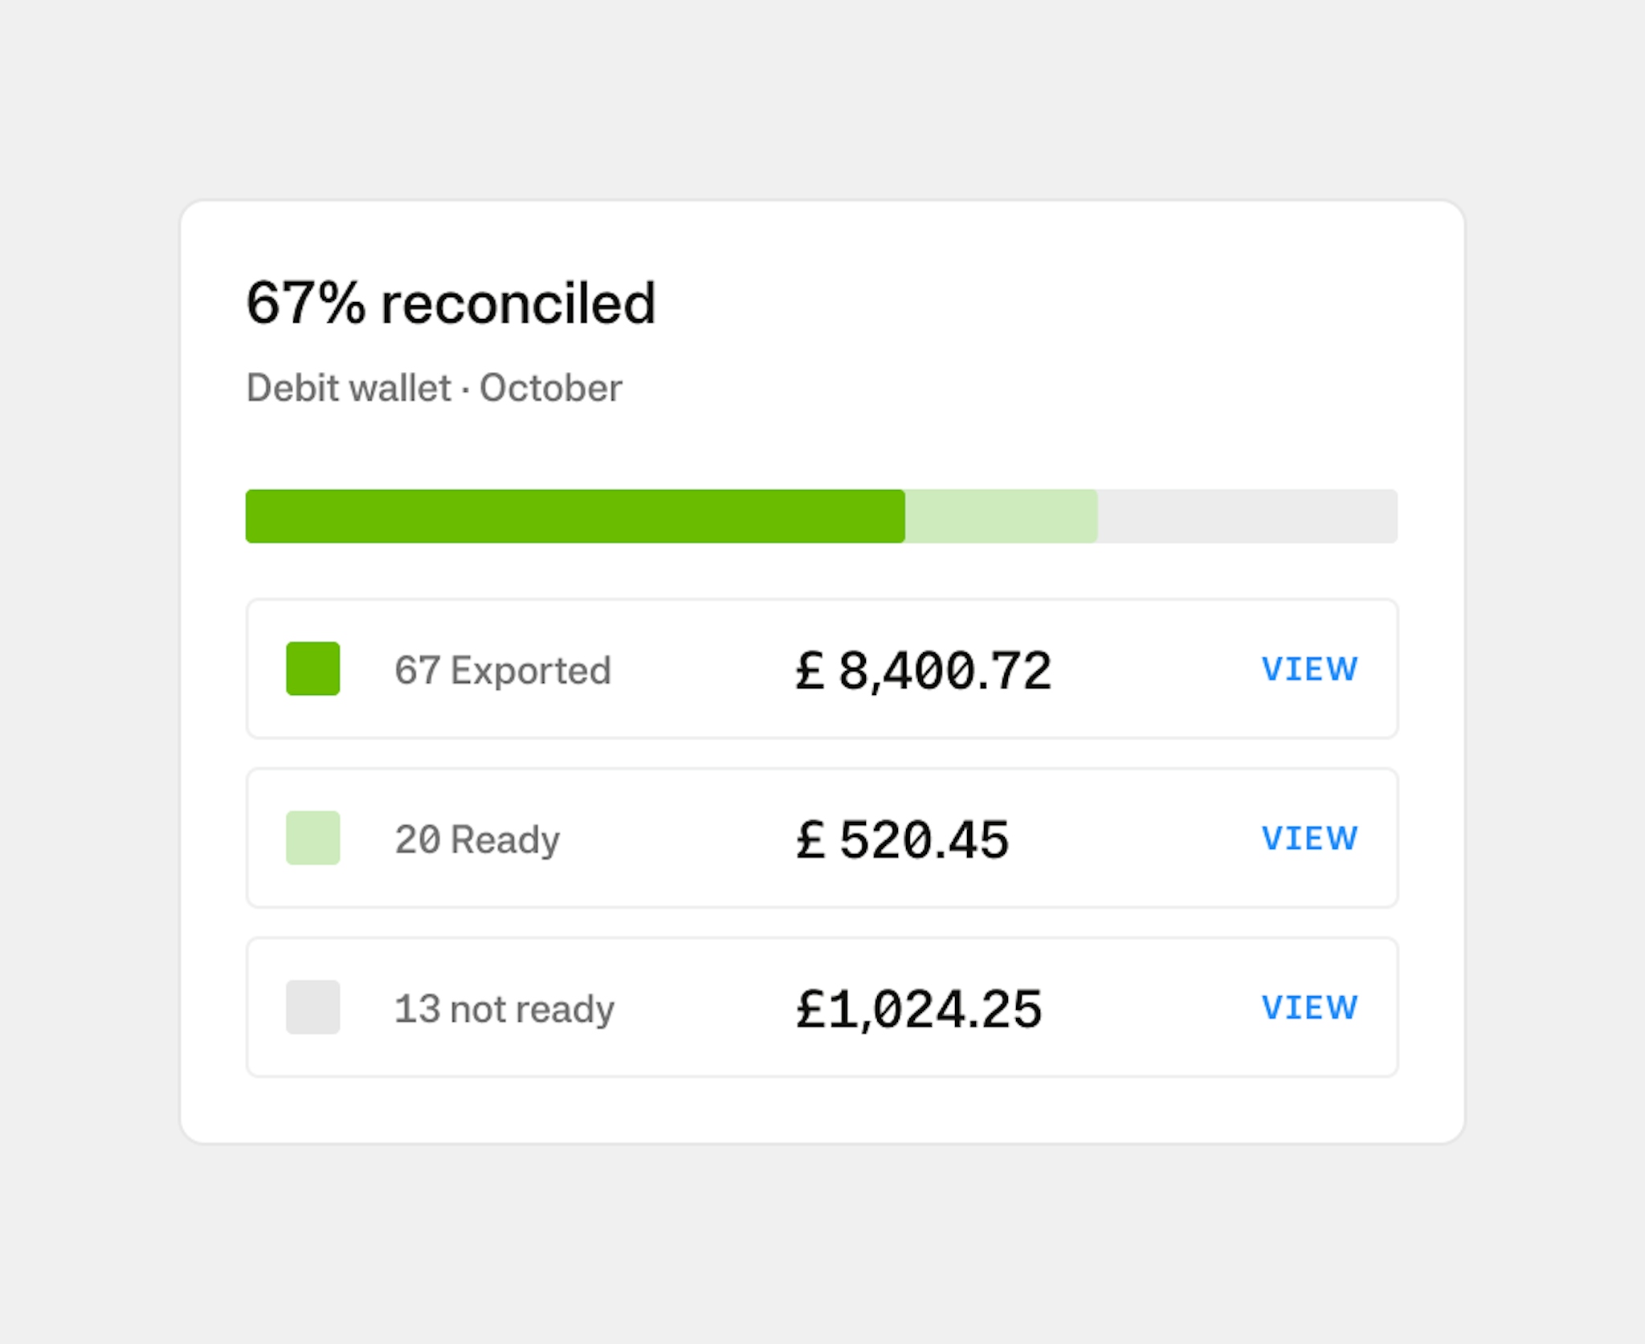Open VIEW for the 20 Ready transactions
This screenshot has width=1645, height=1344.
click(1310, 838)
